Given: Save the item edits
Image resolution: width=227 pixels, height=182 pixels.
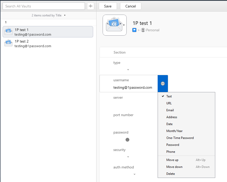Looking at the screenshot, I should [x=108, y=6].
